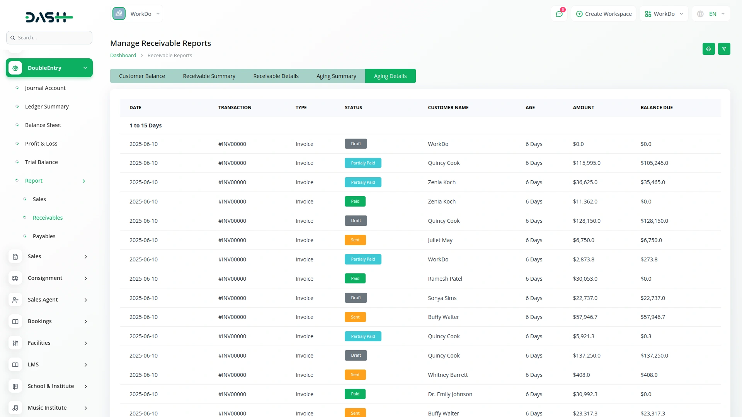The width and height of the screenshot is (742, 417).
Task: Open the EN language dropdown
Action: click(x=711, y=14)
